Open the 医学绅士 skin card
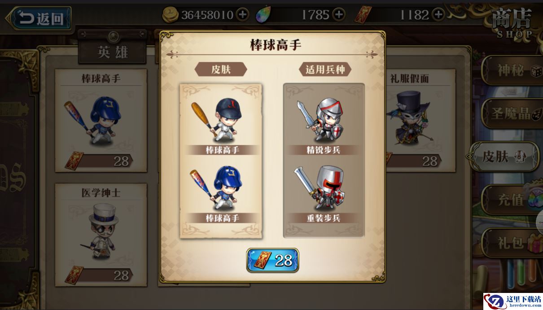543x310 pixels. pos(101,235)
